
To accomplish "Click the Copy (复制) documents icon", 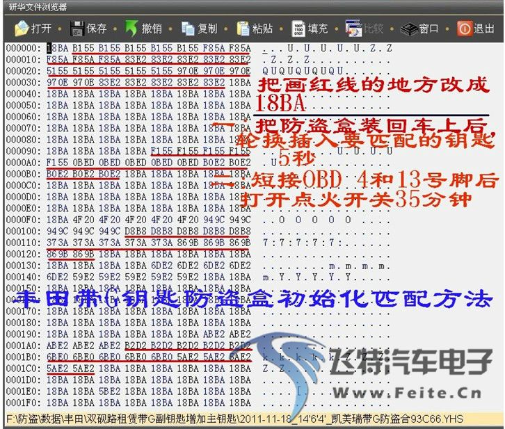I will tap(188, 29).
